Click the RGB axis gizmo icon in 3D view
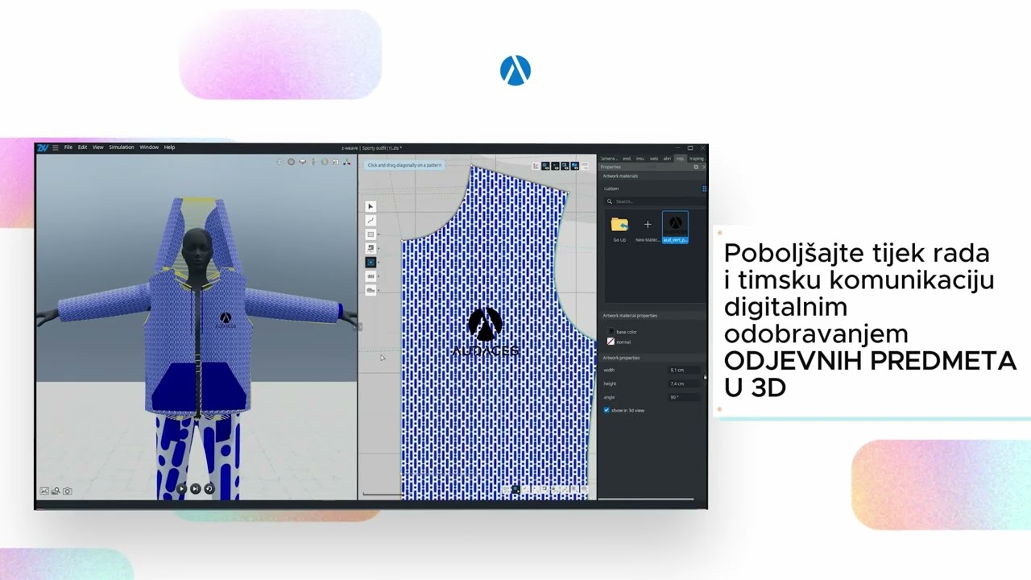This screenshot has width=1031, height=580. [347, 162]
